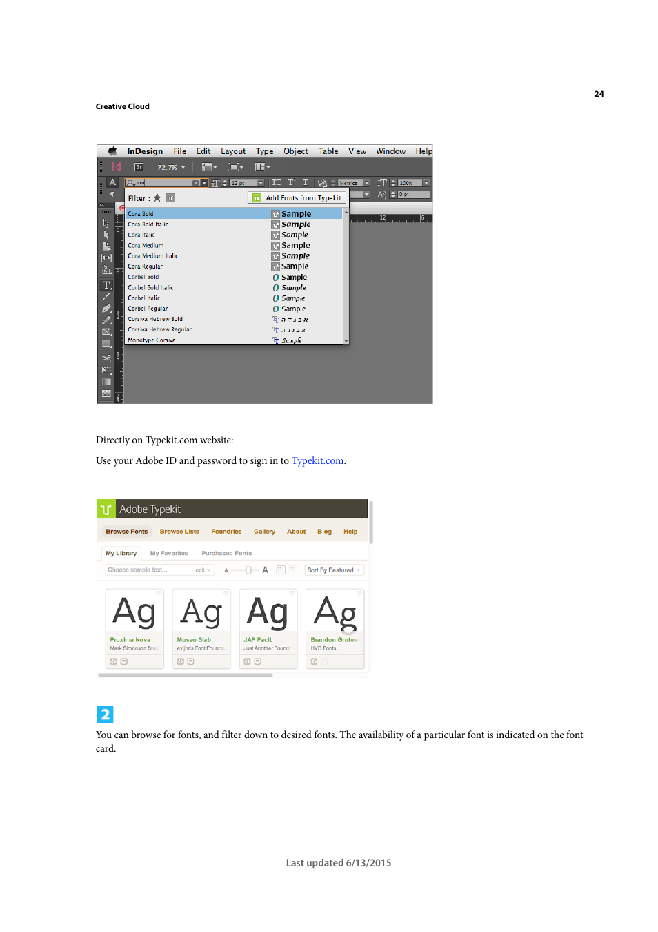Viewport: 658px width, 932px height.
Task: Switch Typekit to list view
Action: point(292,570)
